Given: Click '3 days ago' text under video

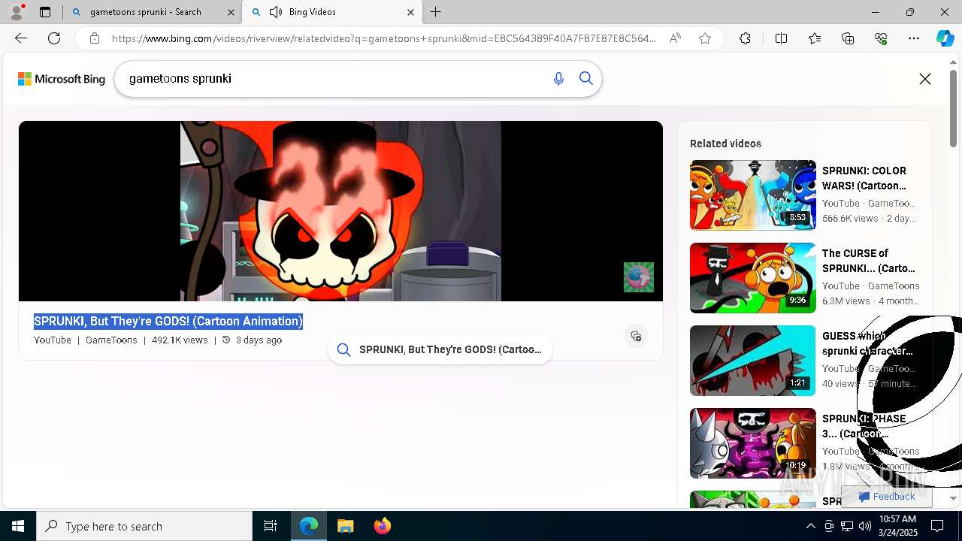Looking at the screenshot, I should [x=259, y=340].
